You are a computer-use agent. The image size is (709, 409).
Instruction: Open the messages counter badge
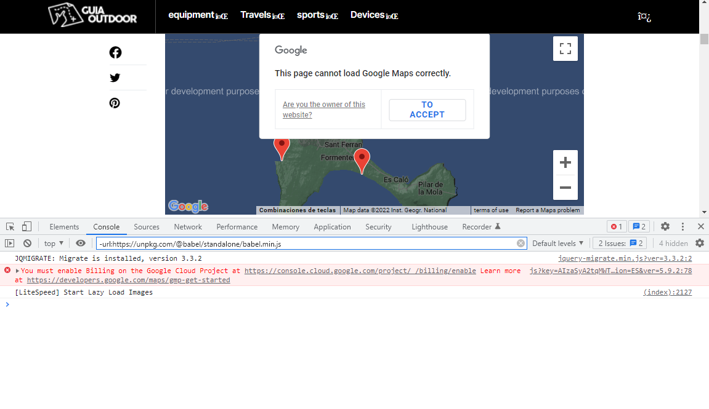(639, 226)
